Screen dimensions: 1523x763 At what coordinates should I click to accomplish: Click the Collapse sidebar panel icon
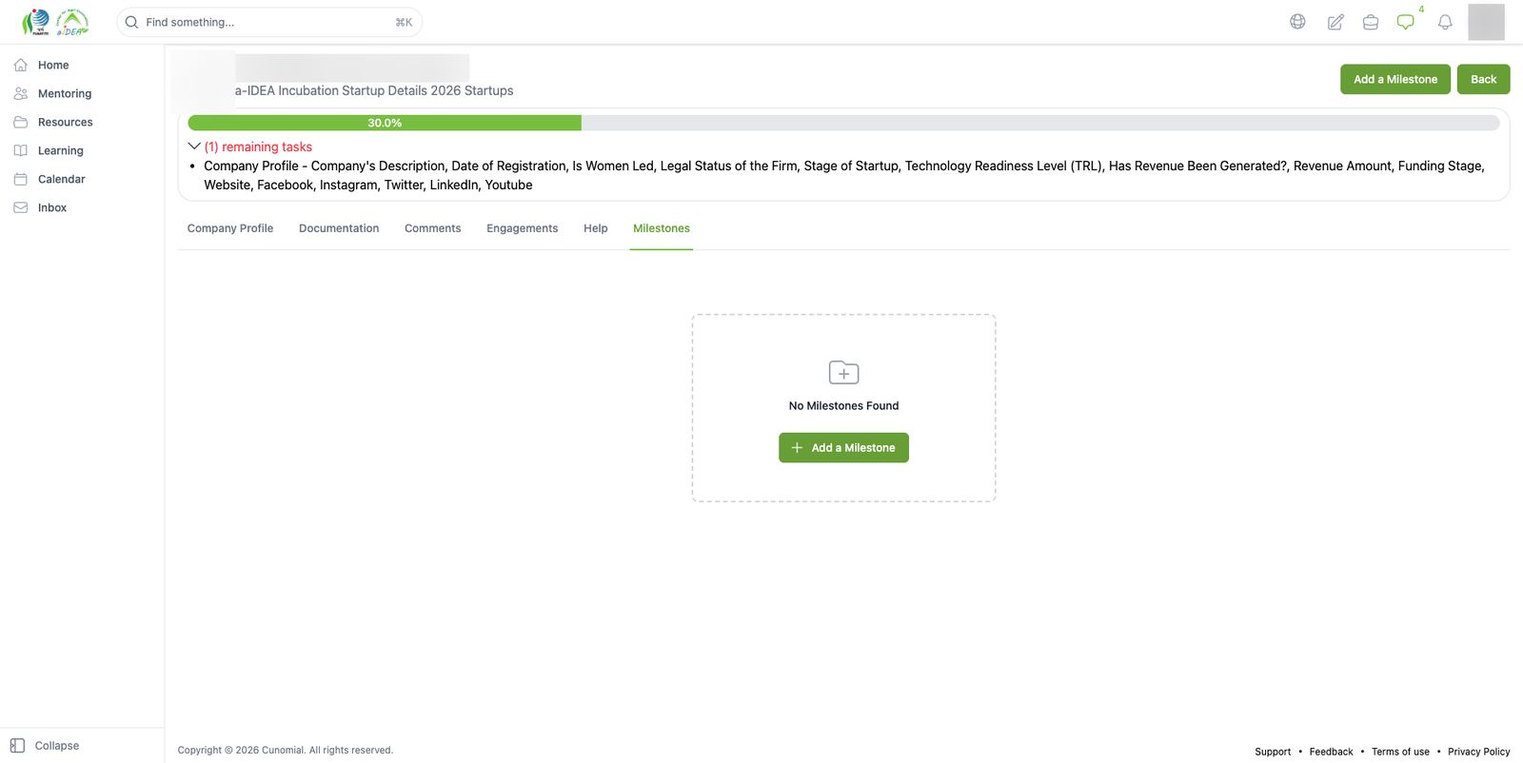coord(17,746)
